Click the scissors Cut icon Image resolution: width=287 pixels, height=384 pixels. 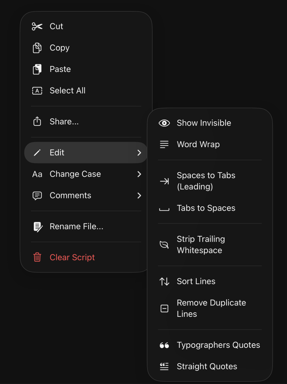point(37,26)
